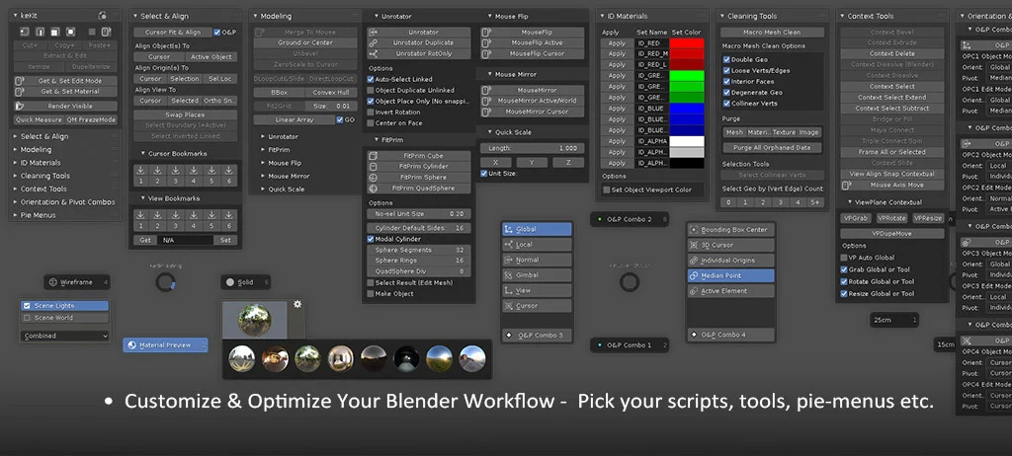Viewport: 1012px width, 456px height.
Task: Click the MouseMirror Active/World mouse icon
Action: pos(485,101)
